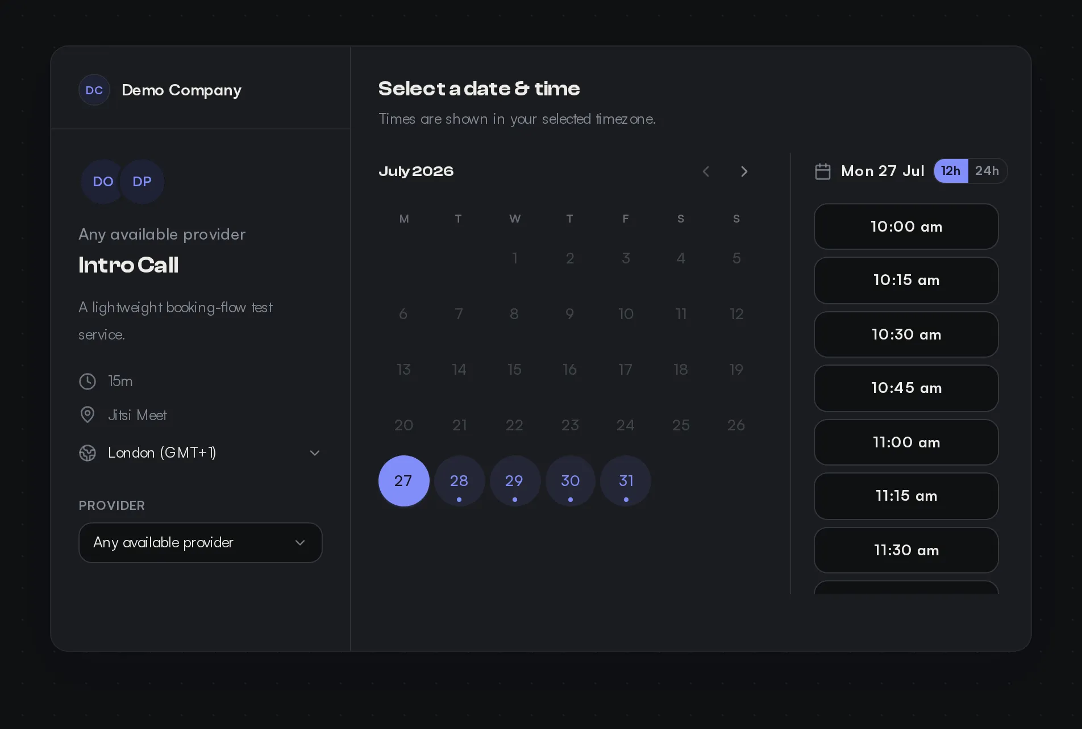The height and width of the screenshot is (729, 1082).
Task: Click the Mon 27 Jul date label
Action: [883, 171]
